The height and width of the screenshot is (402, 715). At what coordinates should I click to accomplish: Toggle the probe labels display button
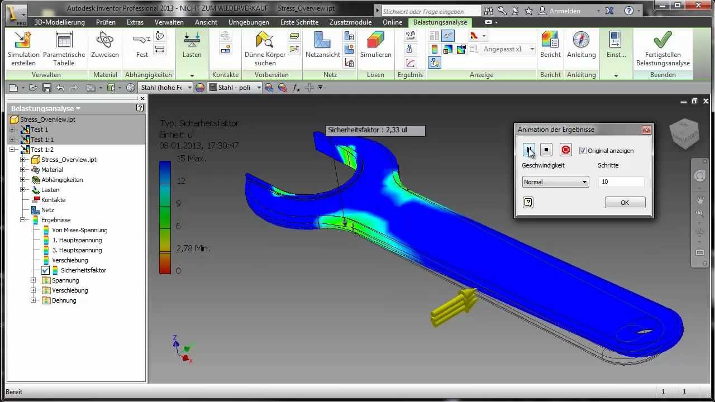click(435, 63)
